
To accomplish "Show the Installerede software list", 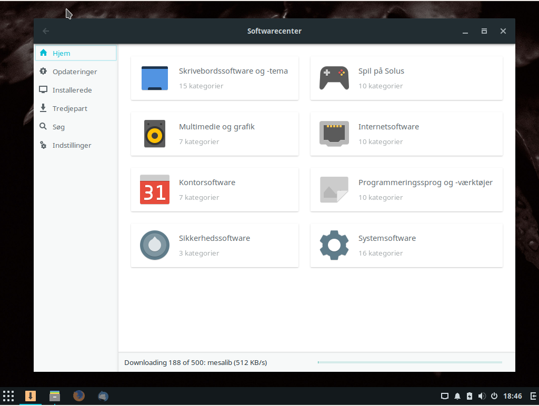I will [x=76, y=90].
